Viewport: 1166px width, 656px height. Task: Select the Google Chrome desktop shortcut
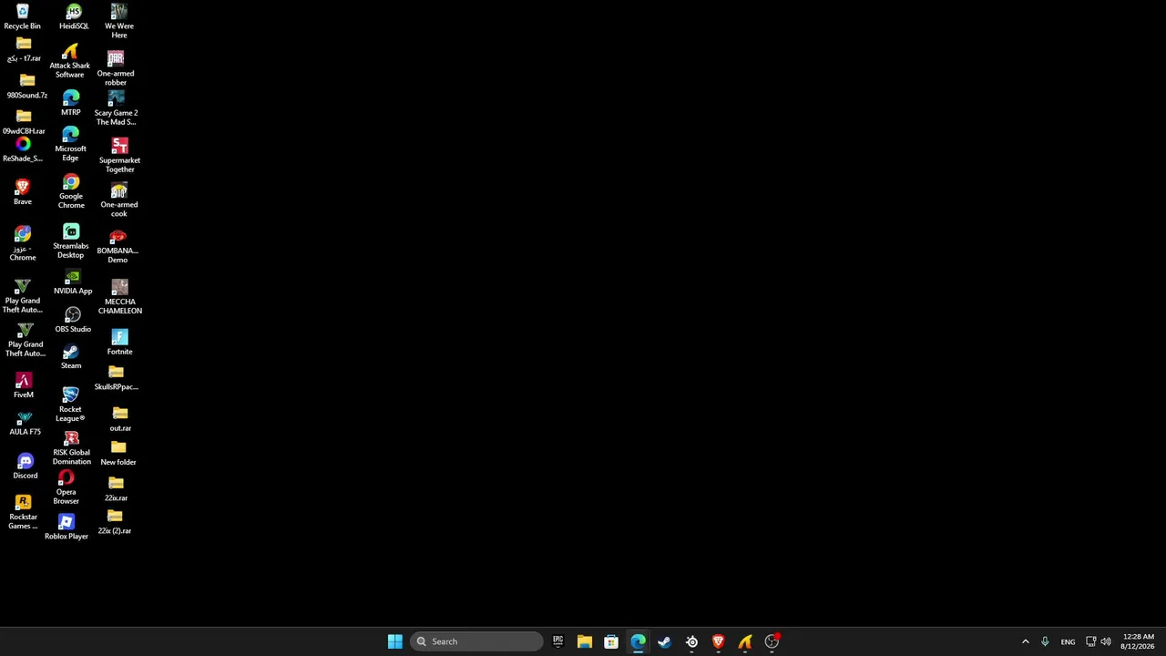[71, 191]
